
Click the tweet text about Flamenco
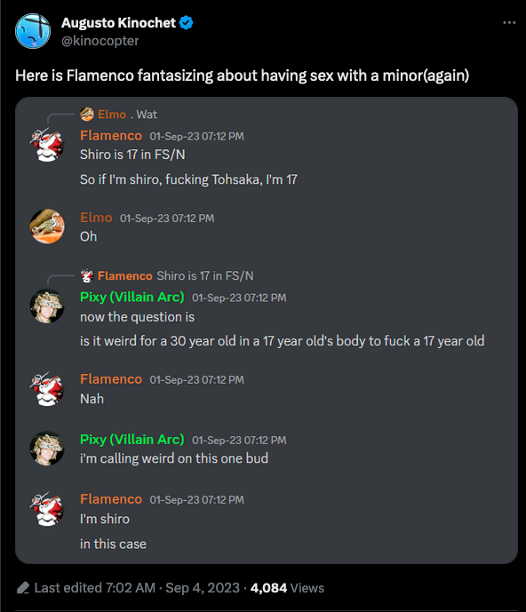coord(242,76)
